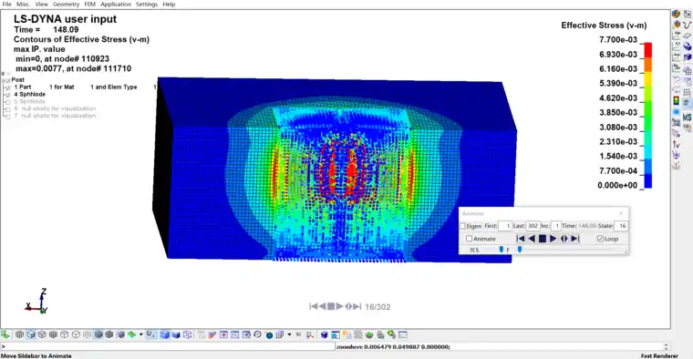Click the stop button in Animate dialog

click(x=543, y=239)
